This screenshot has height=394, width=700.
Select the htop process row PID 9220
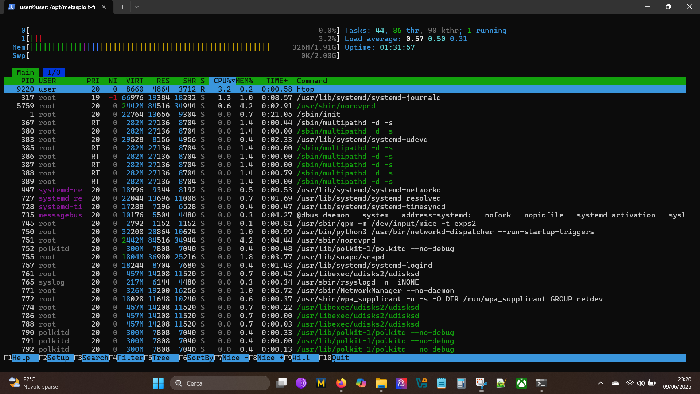point(345,89)
